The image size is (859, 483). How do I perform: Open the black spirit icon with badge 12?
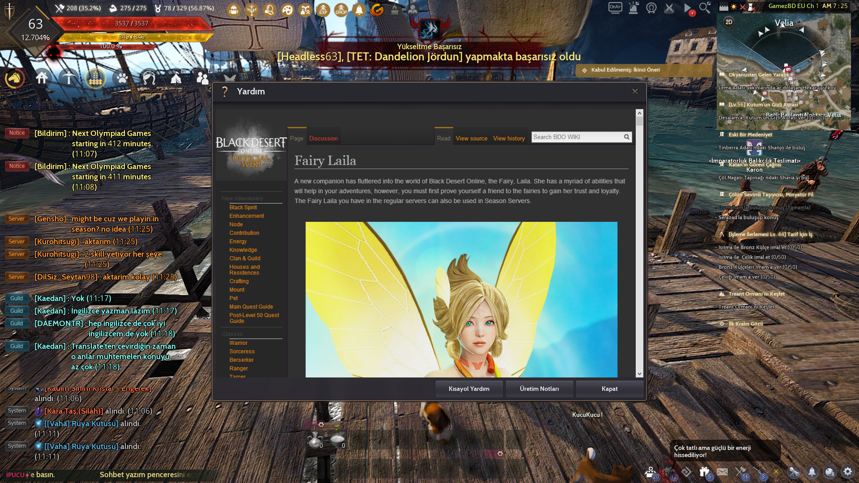coord(669,472)
